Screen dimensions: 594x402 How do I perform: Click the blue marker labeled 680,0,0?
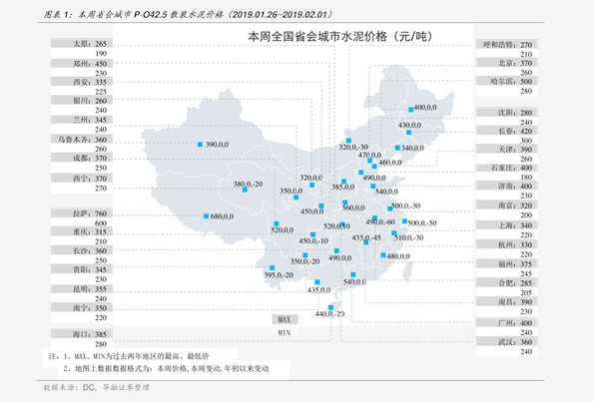(206, 216)
